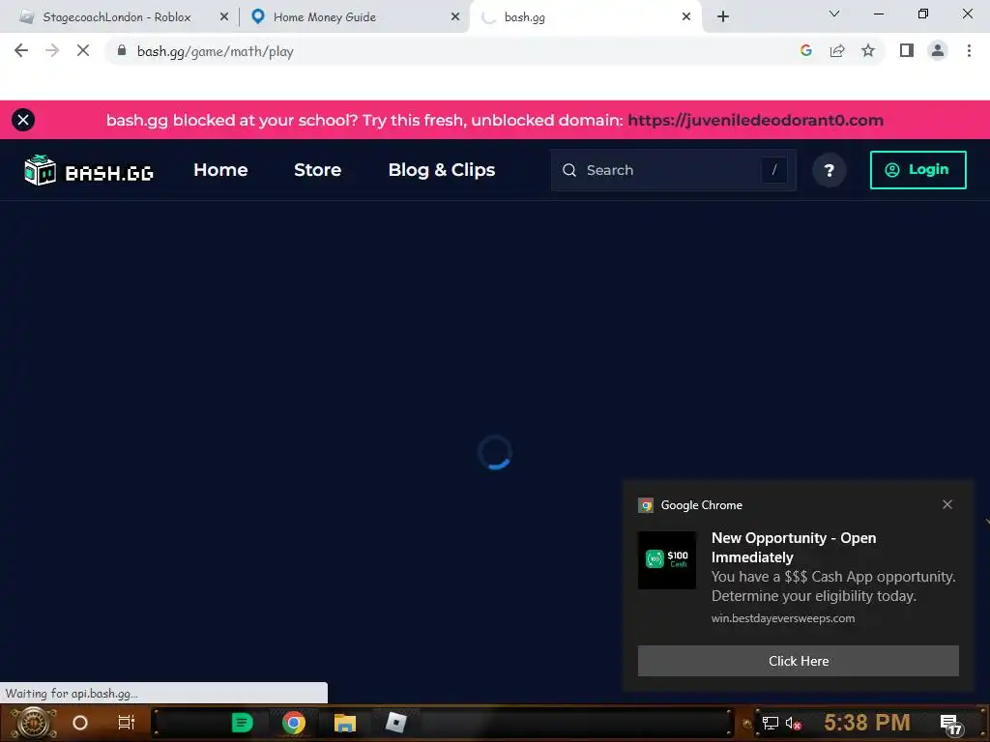Screen dimensions: 990x742
Task: Open the Chrome three-dot menu
Action: [969, 50]
